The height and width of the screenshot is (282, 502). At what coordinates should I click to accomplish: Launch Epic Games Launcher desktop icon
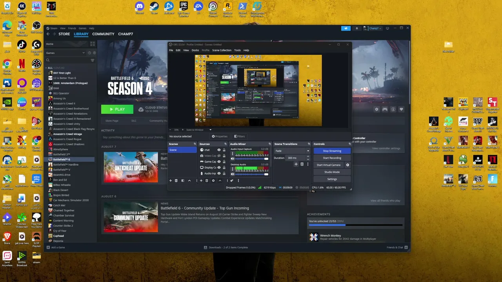tap(184, 9)
